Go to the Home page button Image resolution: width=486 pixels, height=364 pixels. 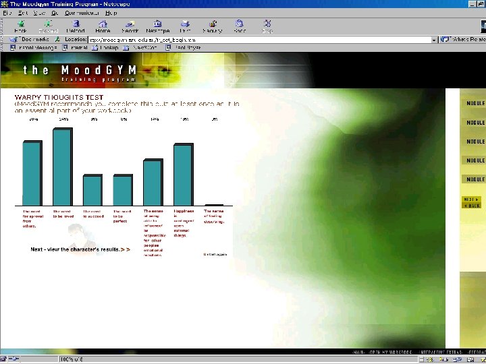point(103,27)
